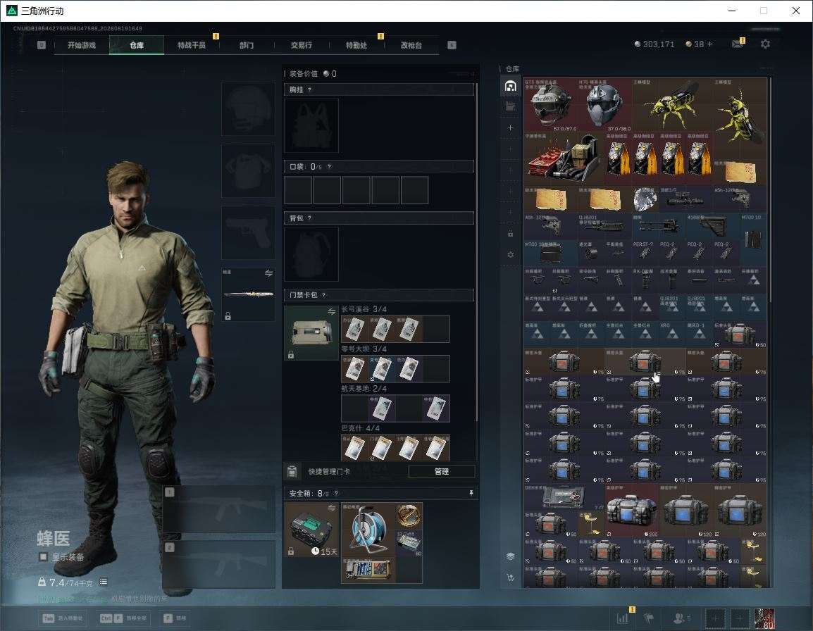Select the diamond gem item in warehouse

coord(645,199)
